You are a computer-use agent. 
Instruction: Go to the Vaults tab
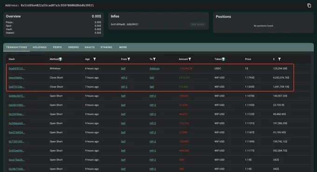(x=90, y=47)
